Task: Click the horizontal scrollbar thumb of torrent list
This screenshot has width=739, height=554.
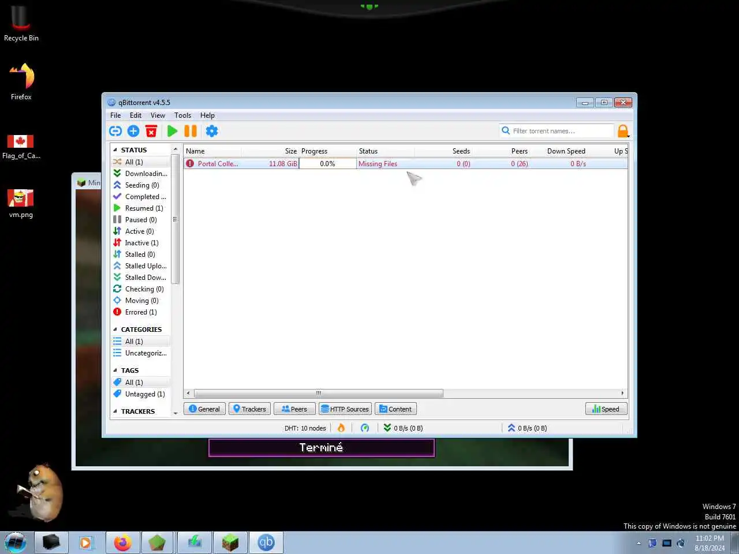Action: pos(319,393)
